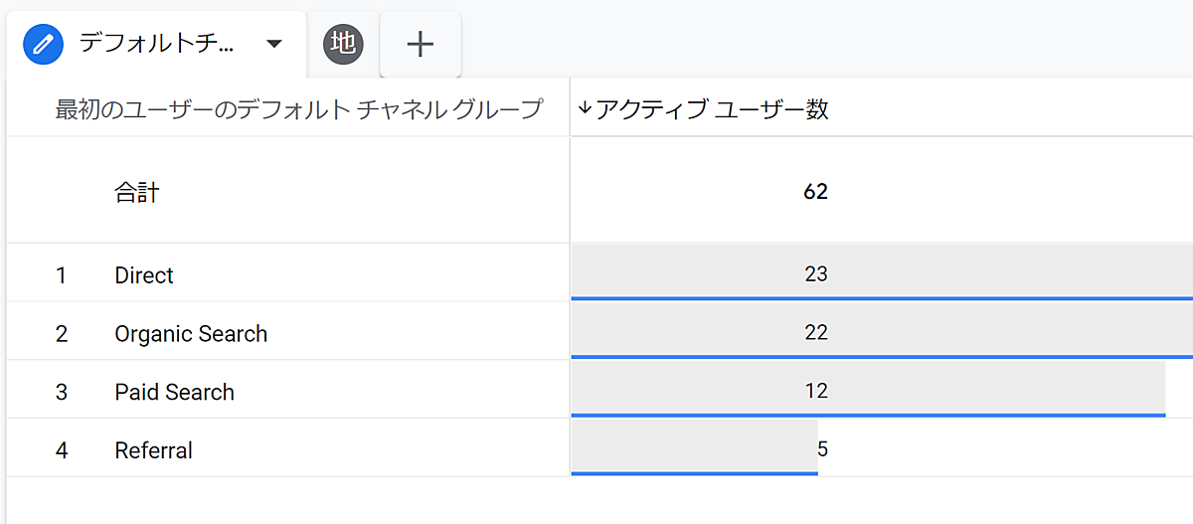Click the 合計 total row label
The image size is (1193, 524).
136,191
